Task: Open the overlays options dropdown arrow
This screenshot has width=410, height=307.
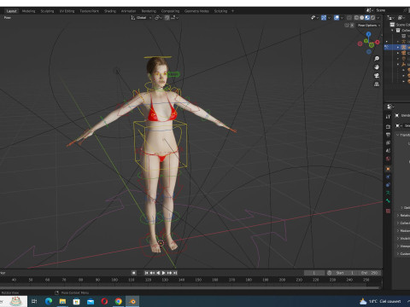Action: coord(342,18)
